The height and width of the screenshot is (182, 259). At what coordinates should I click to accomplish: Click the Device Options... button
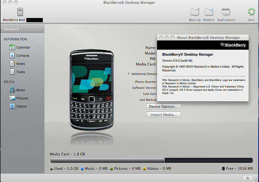(x=163, y=107)
